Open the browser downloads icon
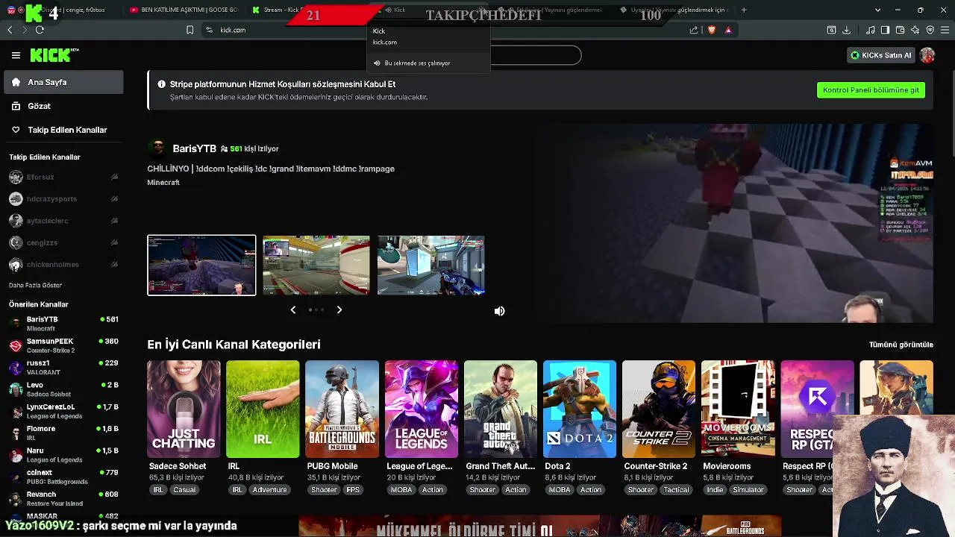The height and width of the screenshot is (537, 955). coord(846,30)
